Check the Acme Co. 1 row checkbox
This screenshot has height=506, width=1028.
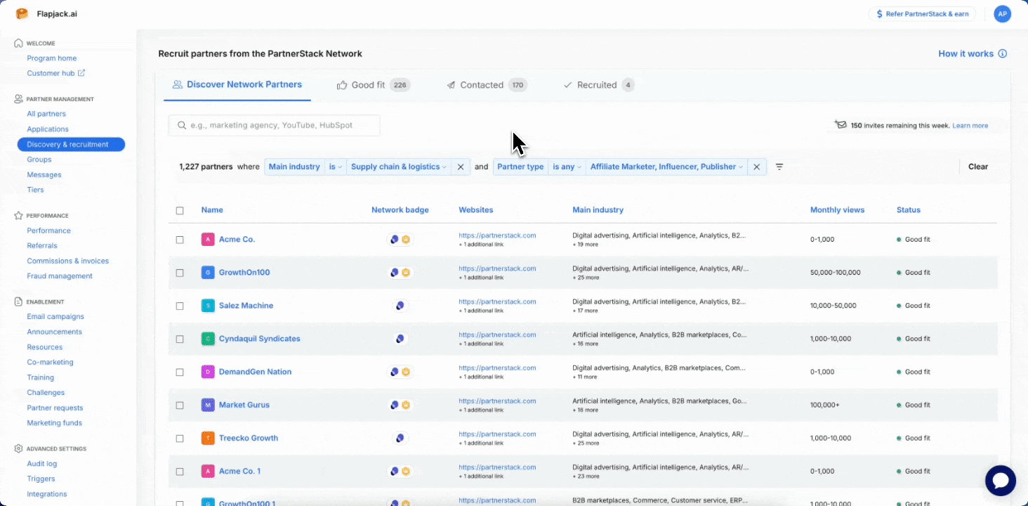pyautogui.click(x=180, y=471)
